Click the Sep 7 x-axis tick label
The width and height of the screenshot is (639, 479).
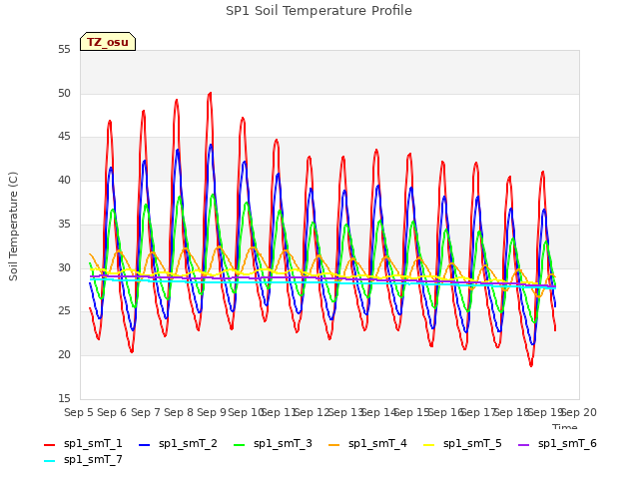coord(146,412)
